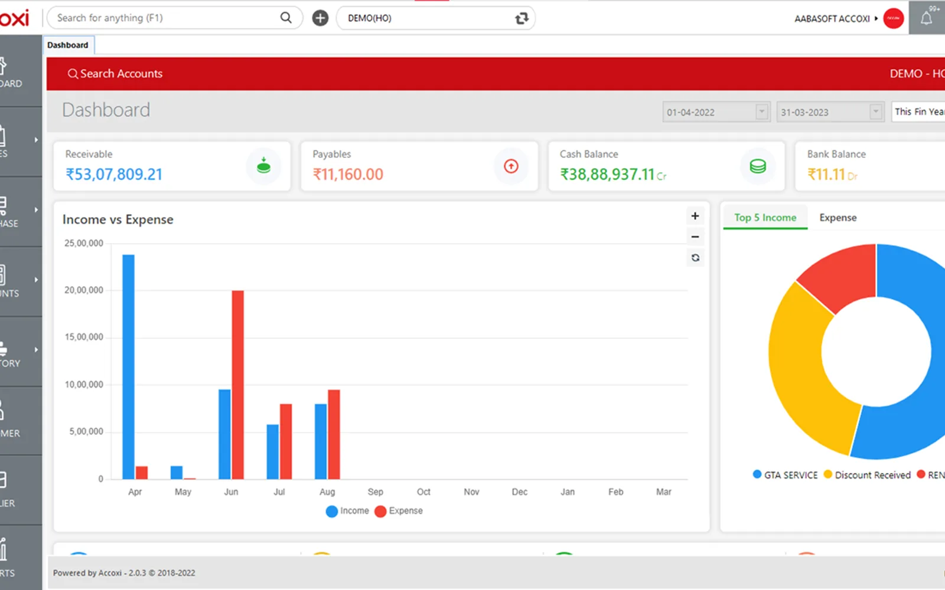
Task: Click the April income bar
Action: 129,366
